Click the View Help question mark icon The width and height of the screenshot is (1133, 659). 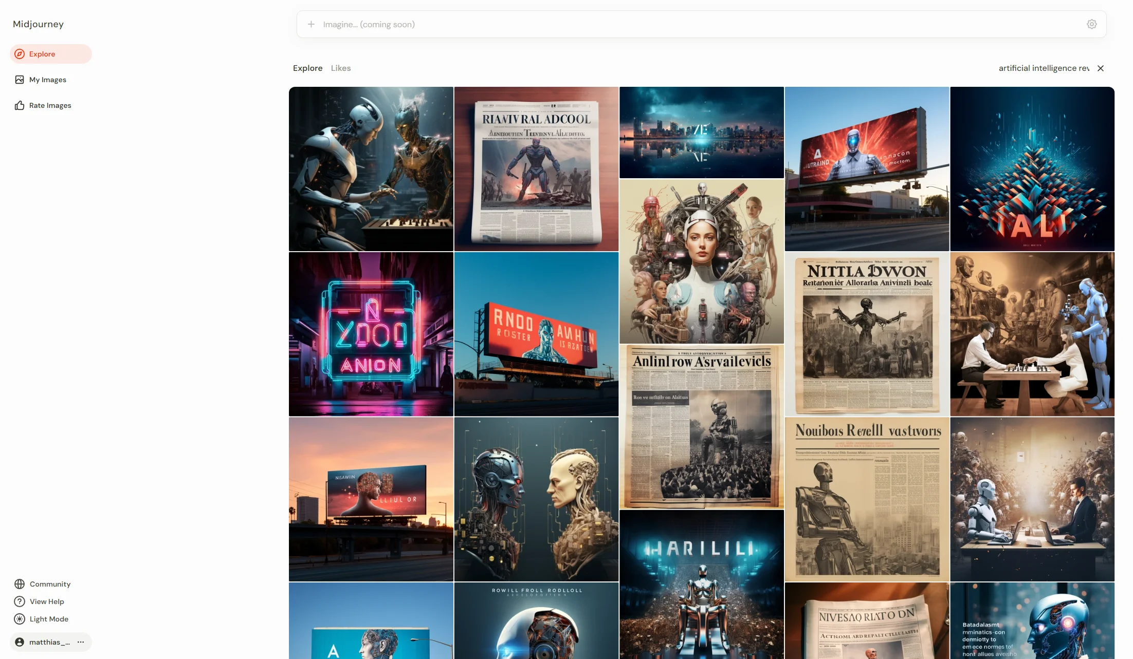(x=20, y=601)
